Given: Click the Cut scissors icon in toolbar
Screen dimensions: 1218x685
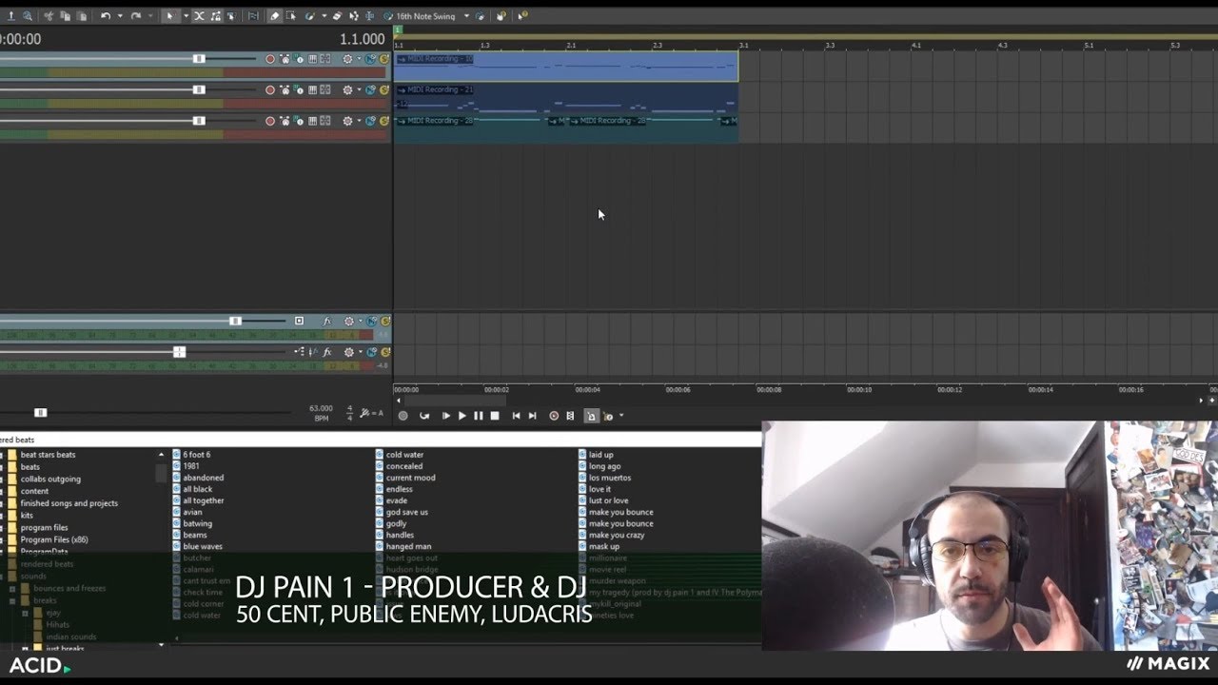Looking at the screenshot, I should point(48,16).
